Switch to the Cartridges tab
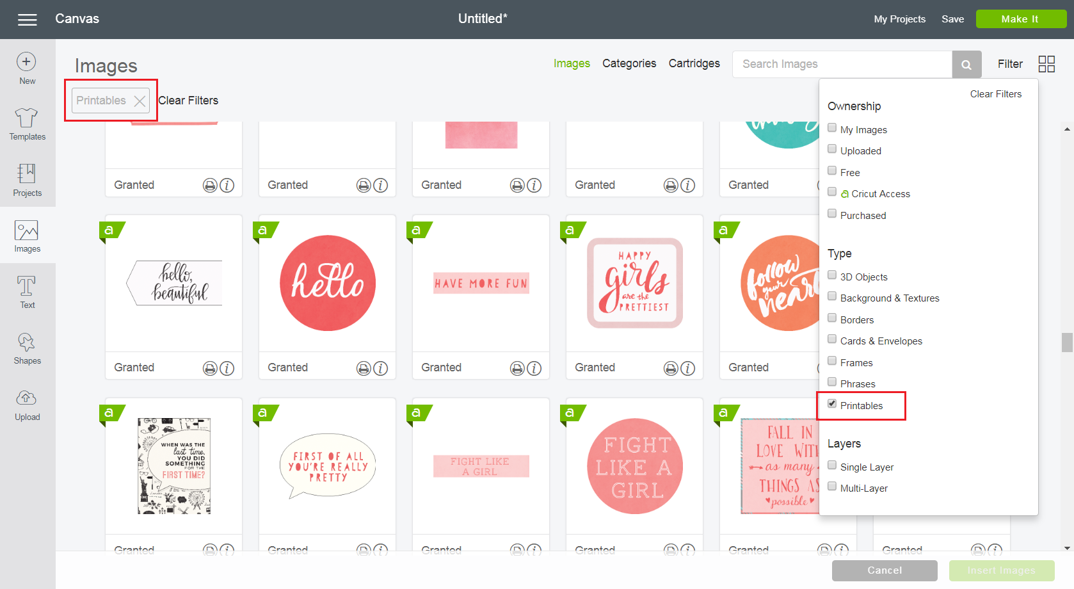The width and height of the screenshot is (1074, 589). tap(694, 63)
